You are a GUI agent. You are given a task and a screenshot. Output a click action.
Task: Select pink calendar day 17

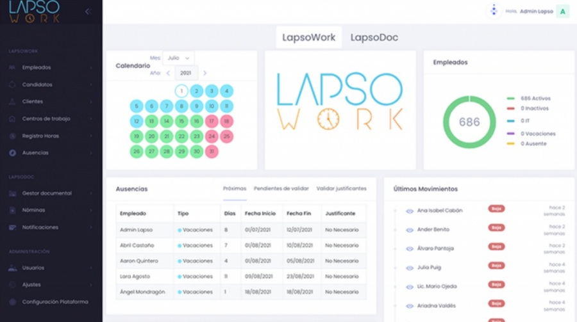(212, 121)
